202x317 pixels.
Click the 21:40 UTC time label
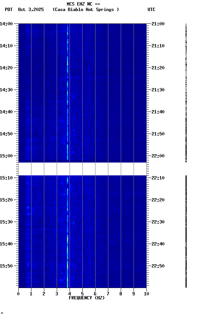(158, 112)
